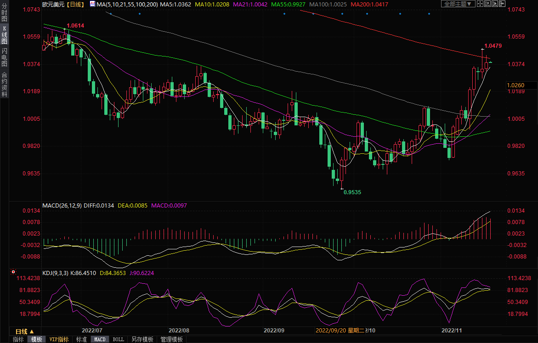
Task: Click the last blue event dot at top
Action: pos(429,13)
